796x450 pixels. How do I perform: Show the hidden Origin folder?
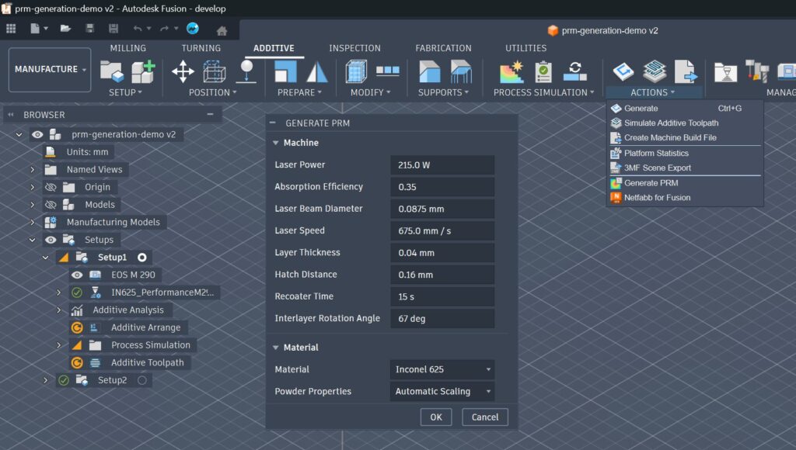point(51,187)
